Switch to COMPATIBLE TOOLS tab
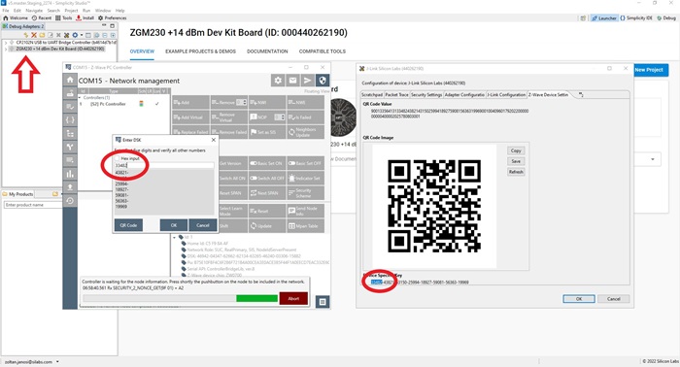 coord(323,51)
